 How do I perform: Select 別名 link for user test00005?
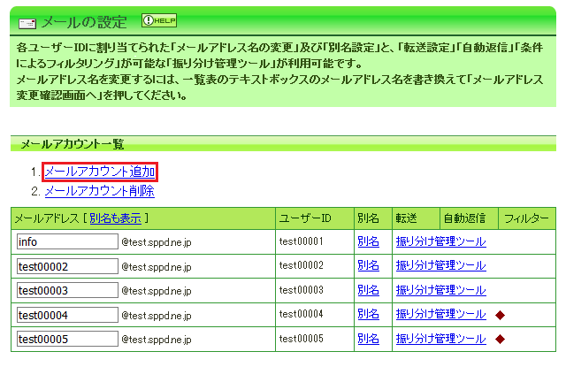coord(368,339)
